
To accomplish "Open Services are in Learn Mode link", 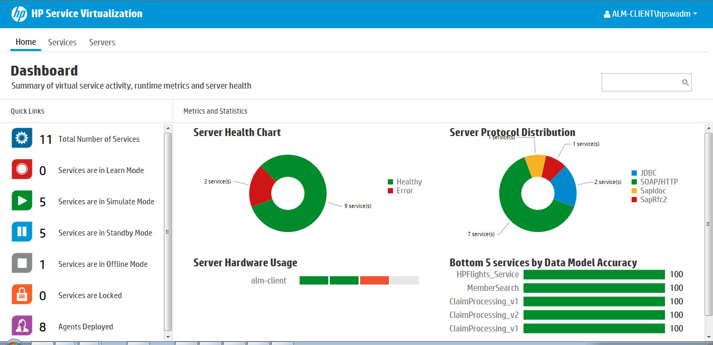I will pos(101,170).
